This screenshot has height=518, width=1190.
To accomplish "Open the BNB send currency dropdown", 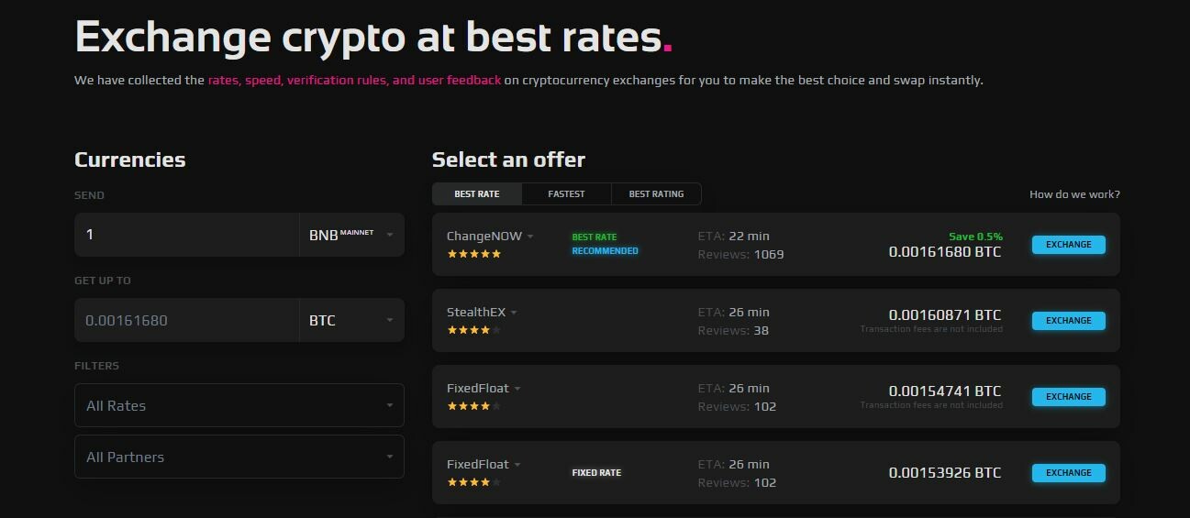I will point(351,235).
